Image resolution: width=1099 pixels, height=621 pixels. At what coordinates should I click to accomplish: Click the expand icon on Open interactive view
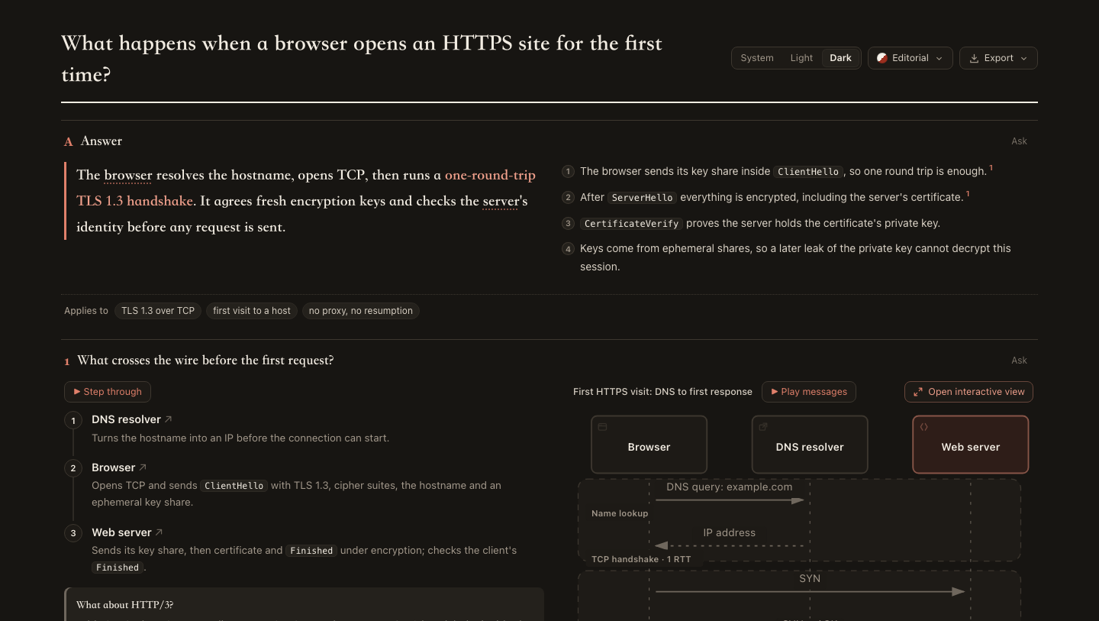pos(918,392)
